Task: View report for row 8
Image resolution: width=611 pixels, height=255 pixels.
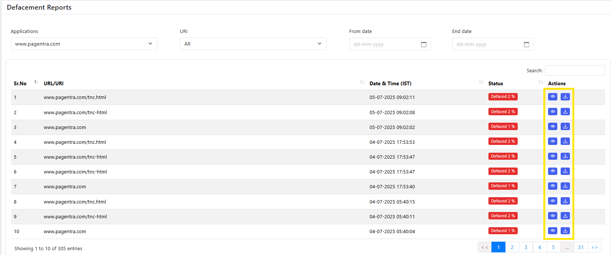Action: [552, 201]
